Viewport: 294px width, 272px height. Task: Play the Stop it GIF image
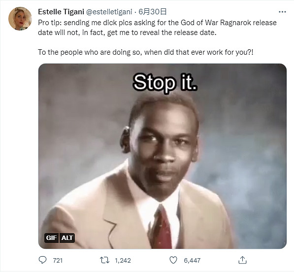pos(163,156)
